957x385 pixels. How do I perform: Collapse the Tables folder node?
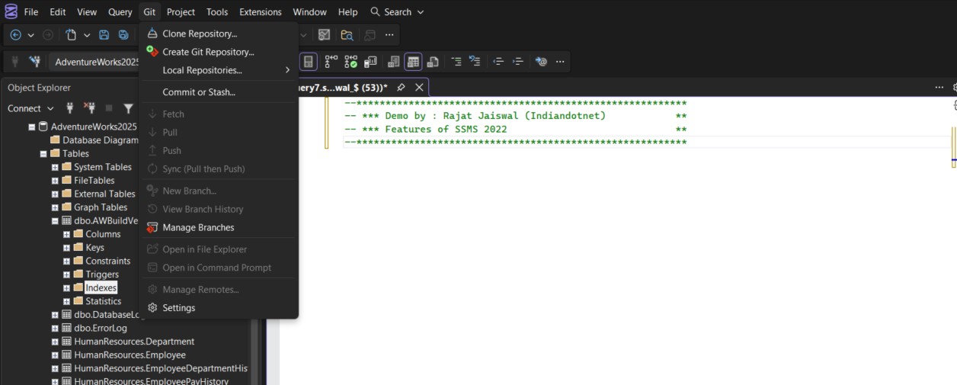pyautogui.click(x=43, y=153)
